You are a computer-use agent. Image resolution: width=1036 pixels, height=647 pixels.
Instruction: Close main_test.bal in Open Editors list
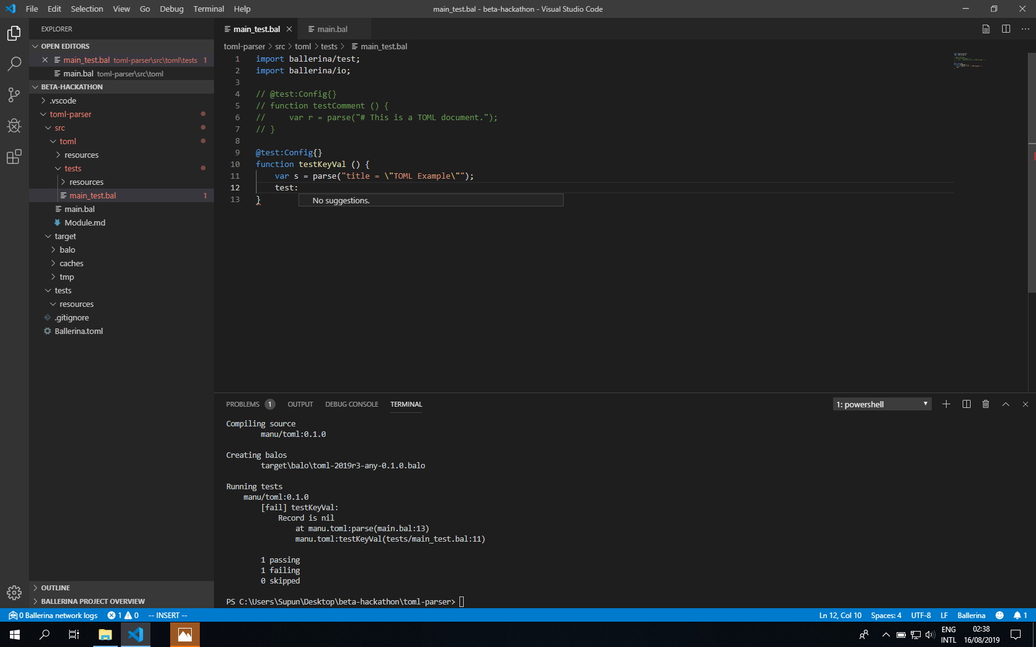[45, 60]
